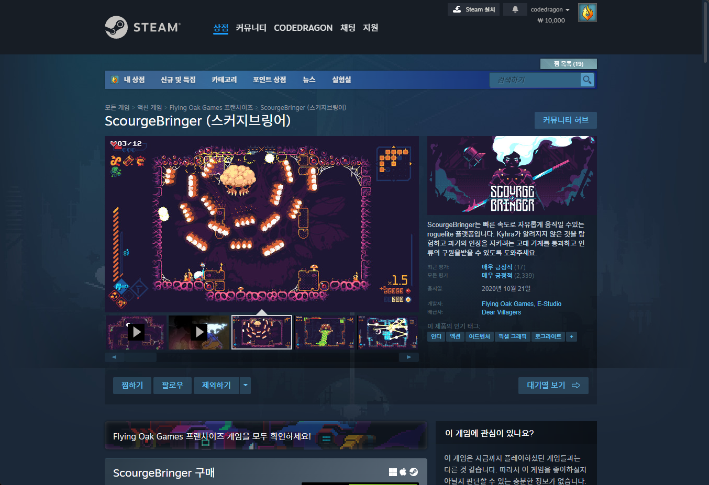Viewport: 709px width, 485px height.
Task: Click the 액션 게임 breadcrumb link
Action: point(150,107)
